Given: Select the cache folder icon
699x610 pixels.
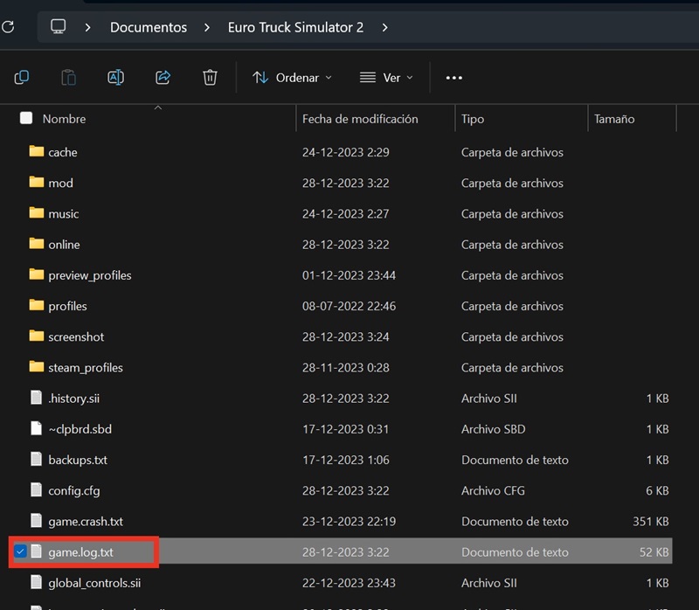Looking at the screenshot, I should (x=37, y=151).
